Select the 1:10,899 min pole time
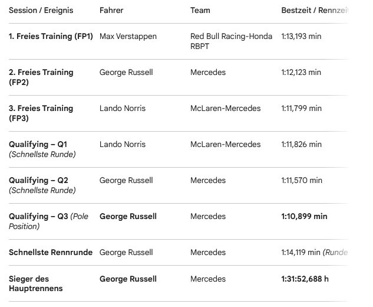Image resolution: width=373 pixels, height=307 pixels. [x=304, y=216]
